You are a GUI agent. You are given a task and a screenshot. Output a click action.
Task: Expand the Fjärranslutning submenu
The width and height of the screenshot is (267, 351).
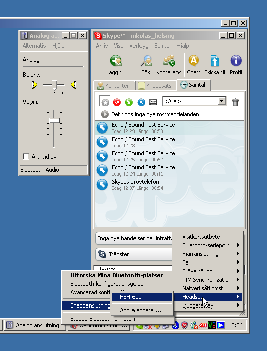208,254
